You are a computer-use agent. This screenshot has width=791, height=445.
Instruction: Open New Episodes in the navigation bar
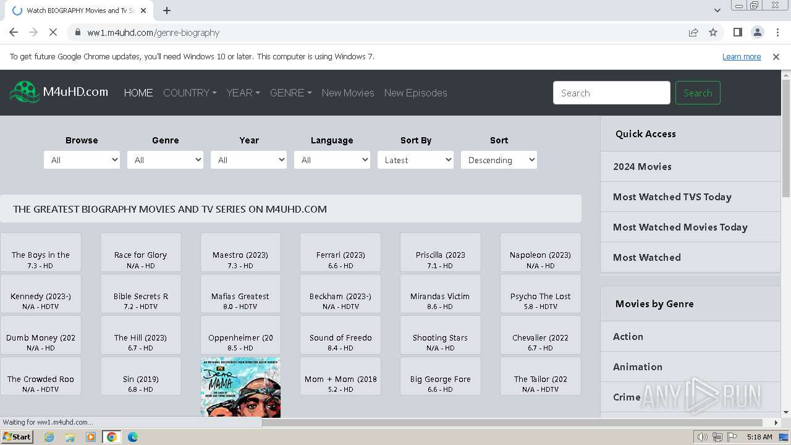[x=415, y=93]
